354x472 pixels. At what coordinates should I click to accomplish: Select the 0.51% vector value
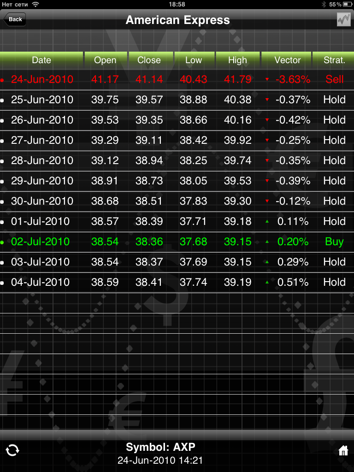pos(293,282)
